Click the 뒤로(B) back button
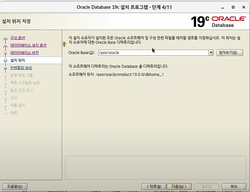This screenshot has height=192, width=250. pyautogui.click(x=154, y=186)
